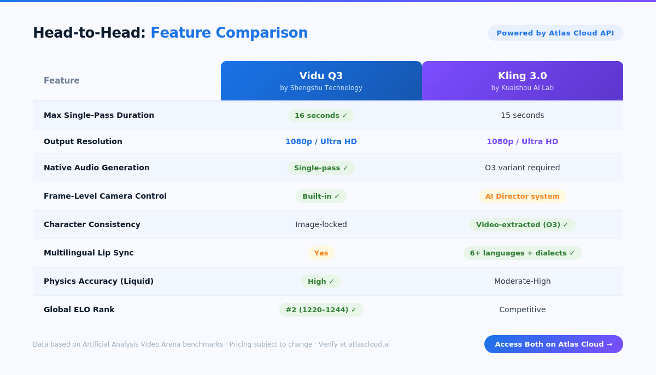Click the orange Yes lip sync badge
The height and width of the screenshot is (375, 656).
tap(321, 253)
